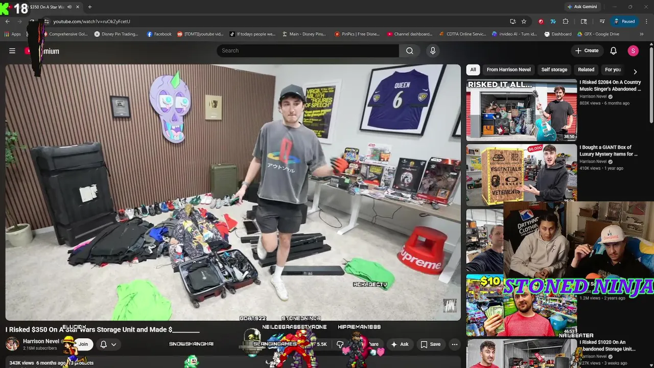Open YouTube notifications bell in header
Viewport: 654px width, 368px height.
pos(614,51)
